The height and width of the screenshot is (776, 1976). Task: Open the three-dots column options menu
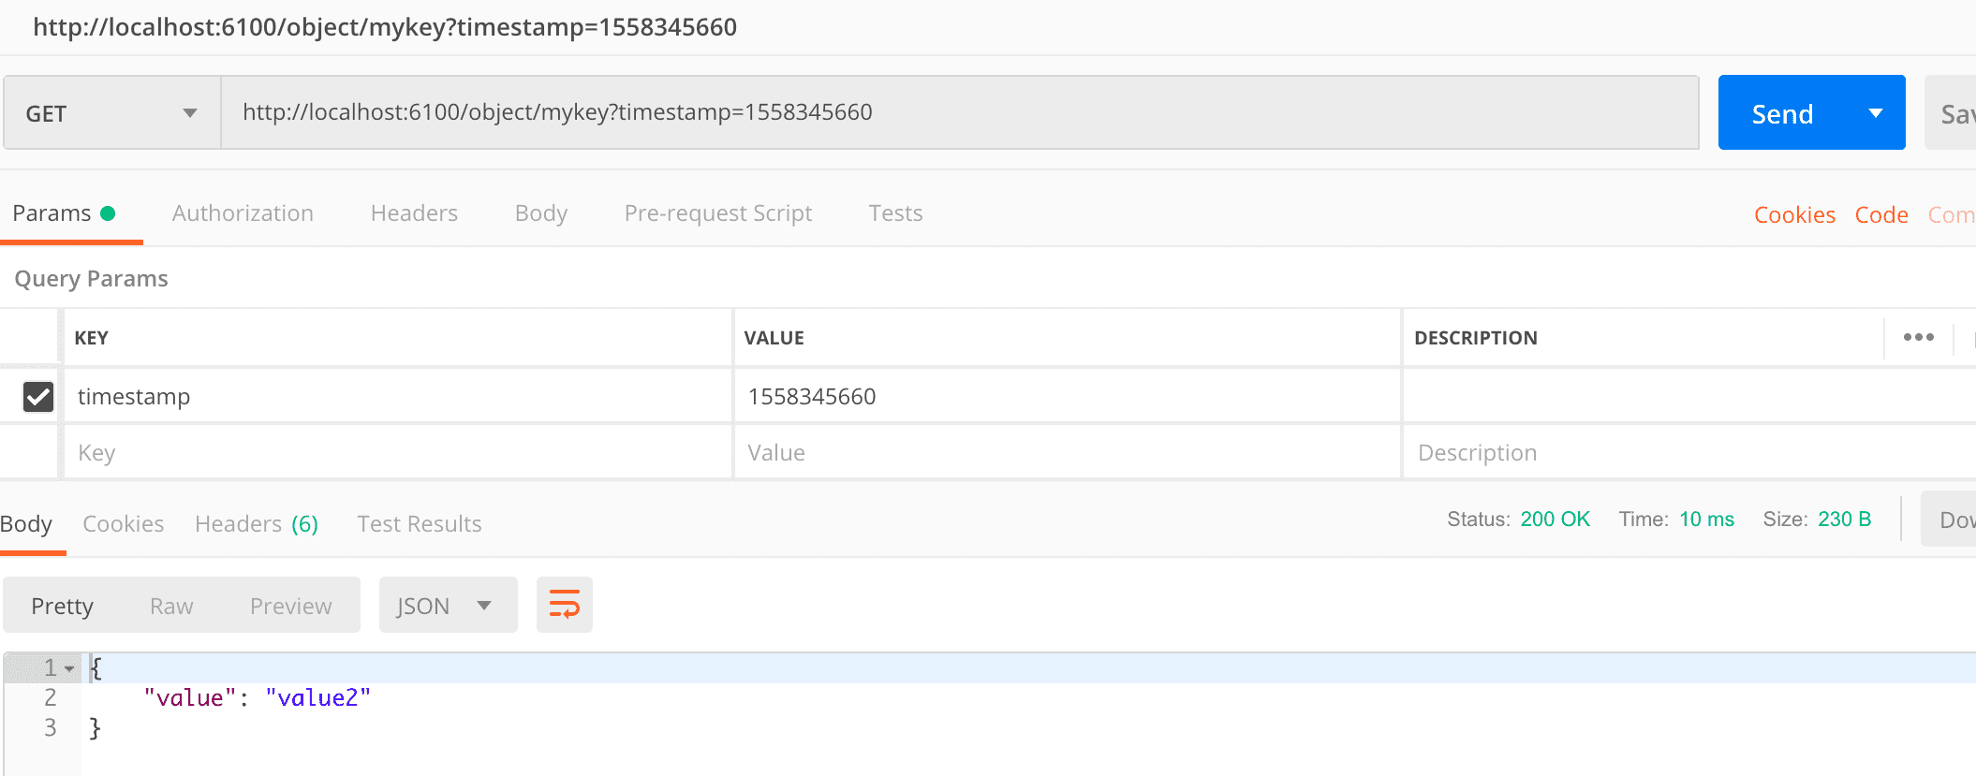[x=1918, y=337]
